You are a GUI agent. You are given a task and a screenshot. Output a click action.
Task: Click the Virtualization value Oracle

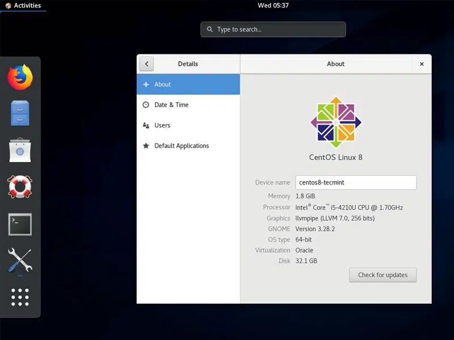pos(304,250)
